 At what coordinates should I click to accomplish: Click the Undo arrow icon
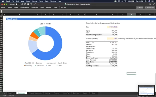click(31, 4)
